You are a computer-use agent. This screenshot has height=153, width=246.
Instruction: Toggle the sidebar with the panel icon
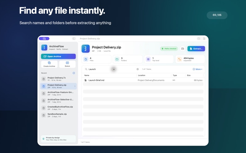(74, 39)
